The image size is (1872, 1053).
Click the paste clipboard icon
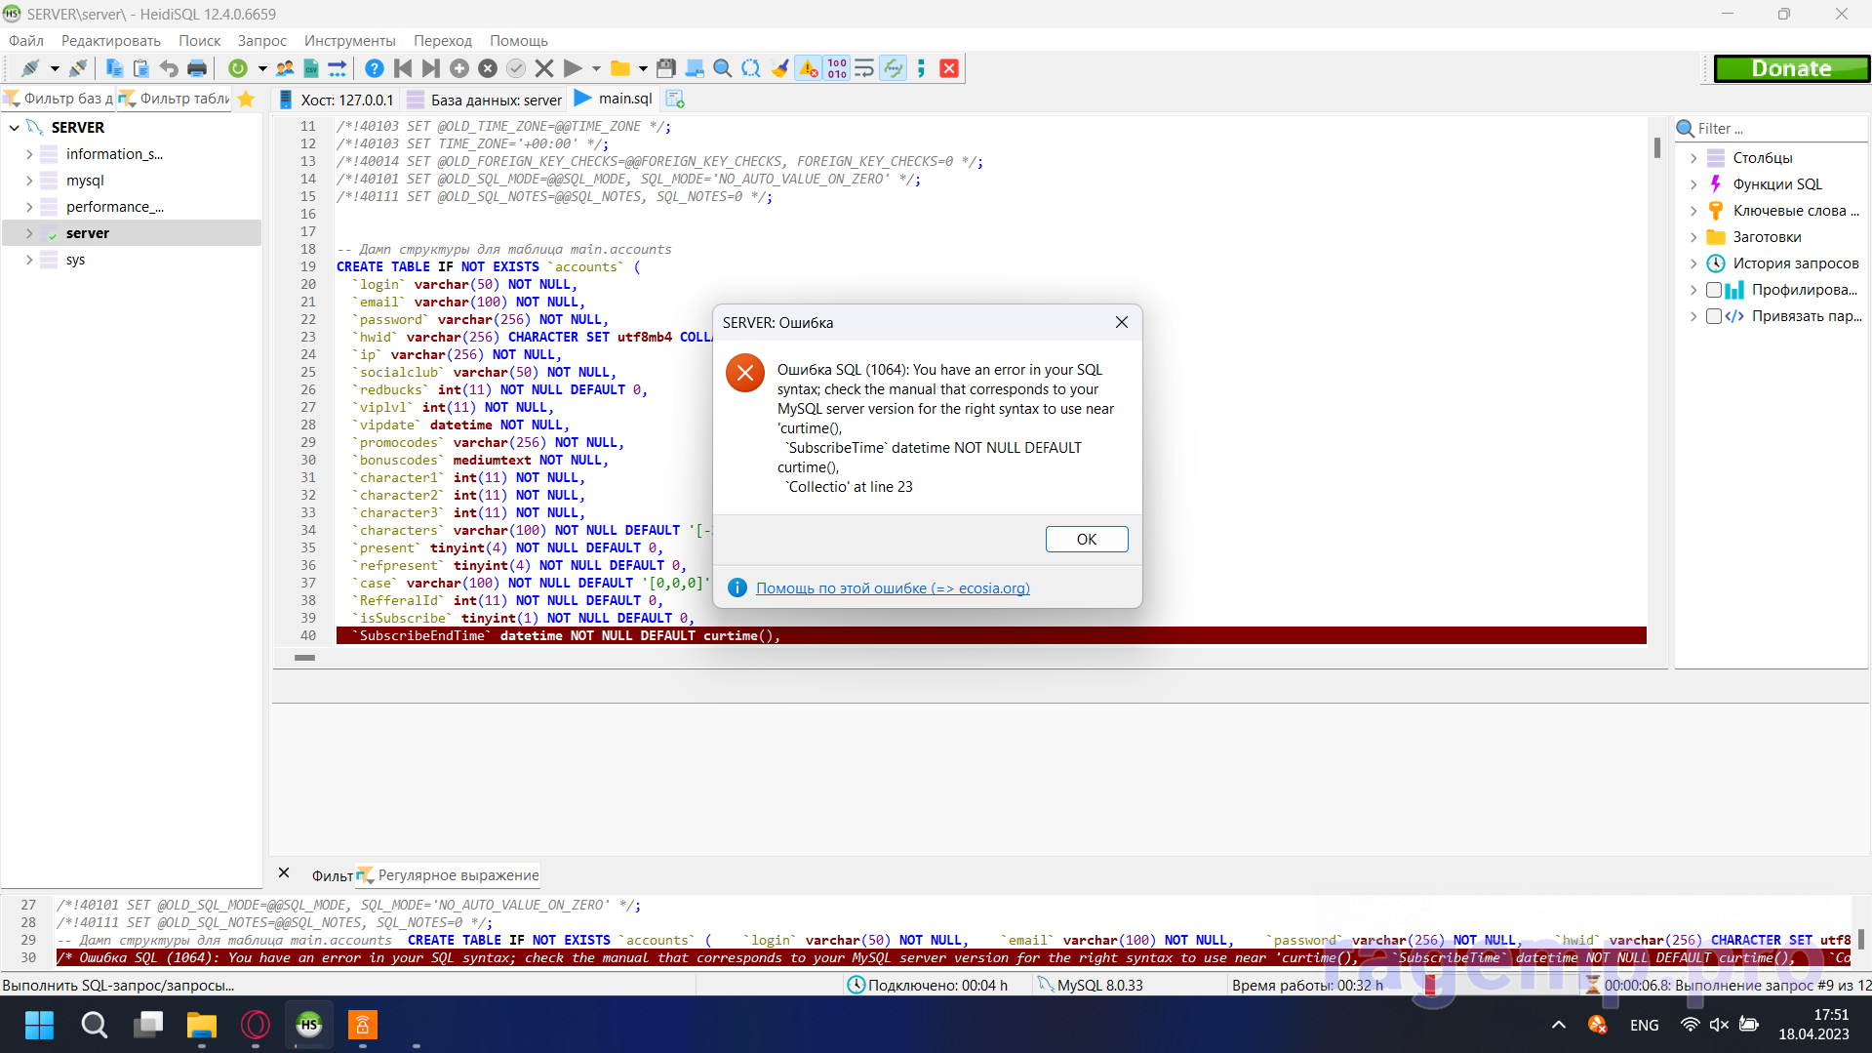click(141, 68)
